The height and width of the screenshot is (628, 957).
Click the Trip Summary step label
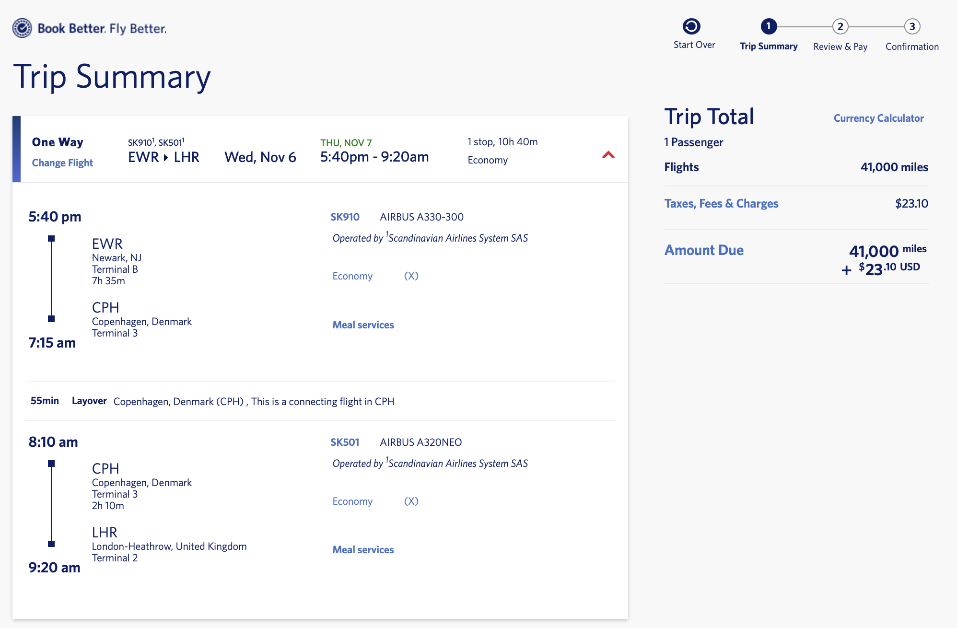[x=769, y=47]
